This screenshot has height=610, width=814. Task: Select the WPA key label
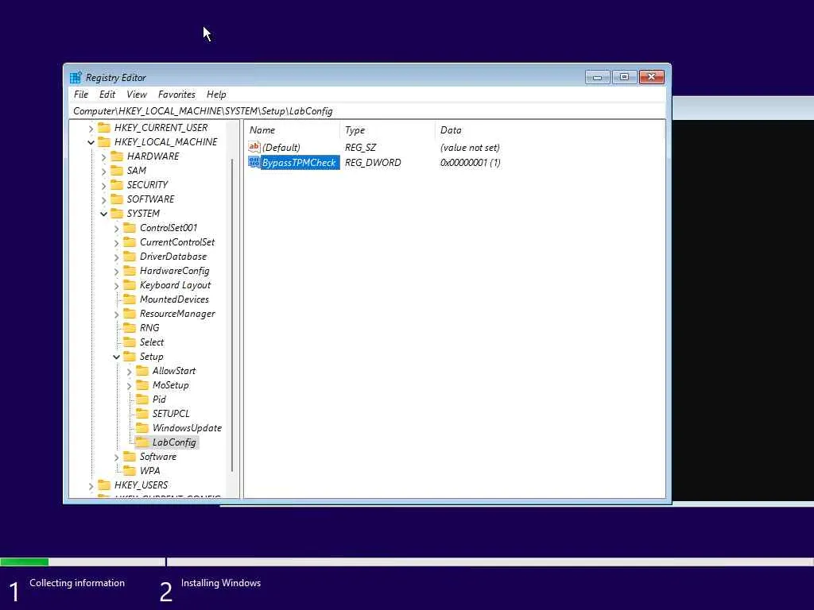pyautogui.click(x=150, y=471)
